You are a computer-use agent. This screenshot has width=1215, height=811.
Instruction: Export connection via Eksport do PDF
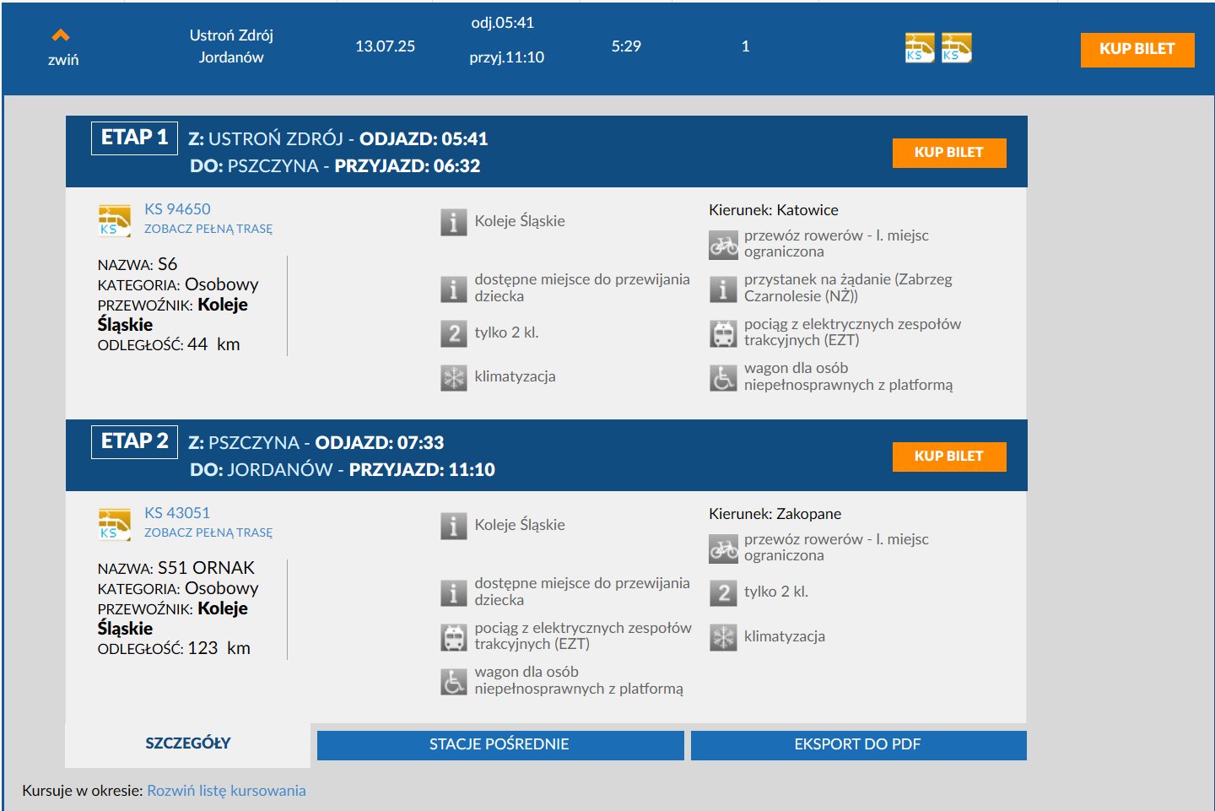[857, 744]
